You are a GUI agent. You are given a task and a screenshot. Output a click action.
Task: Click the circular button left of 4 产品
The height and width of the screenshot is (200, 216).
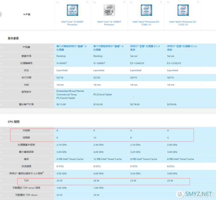(1, 14)
